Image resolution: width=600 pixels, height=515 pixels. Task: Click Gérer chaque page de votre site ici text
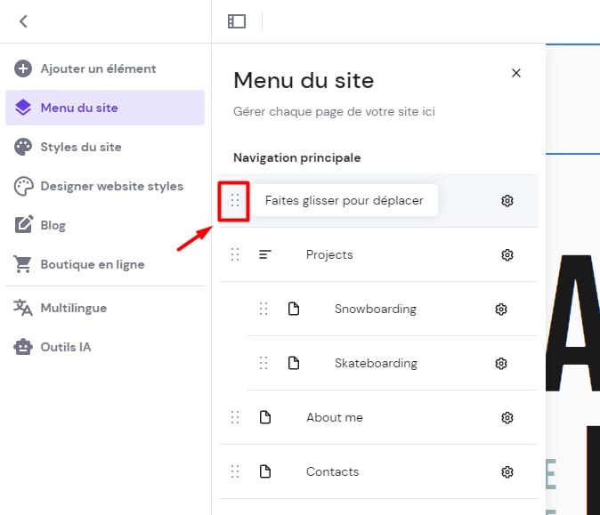click(x=334, y=112)
